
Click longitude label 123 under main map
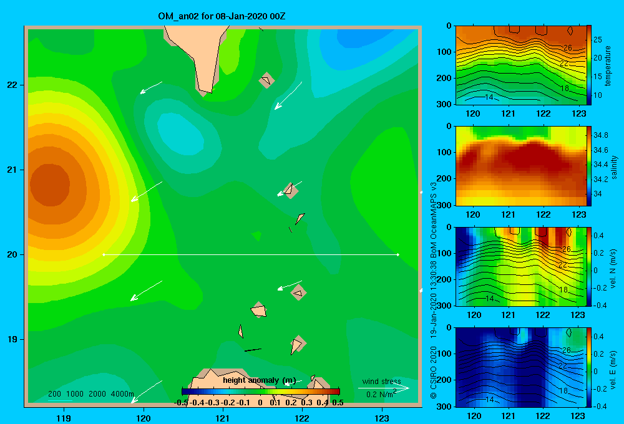coord(382,418)
